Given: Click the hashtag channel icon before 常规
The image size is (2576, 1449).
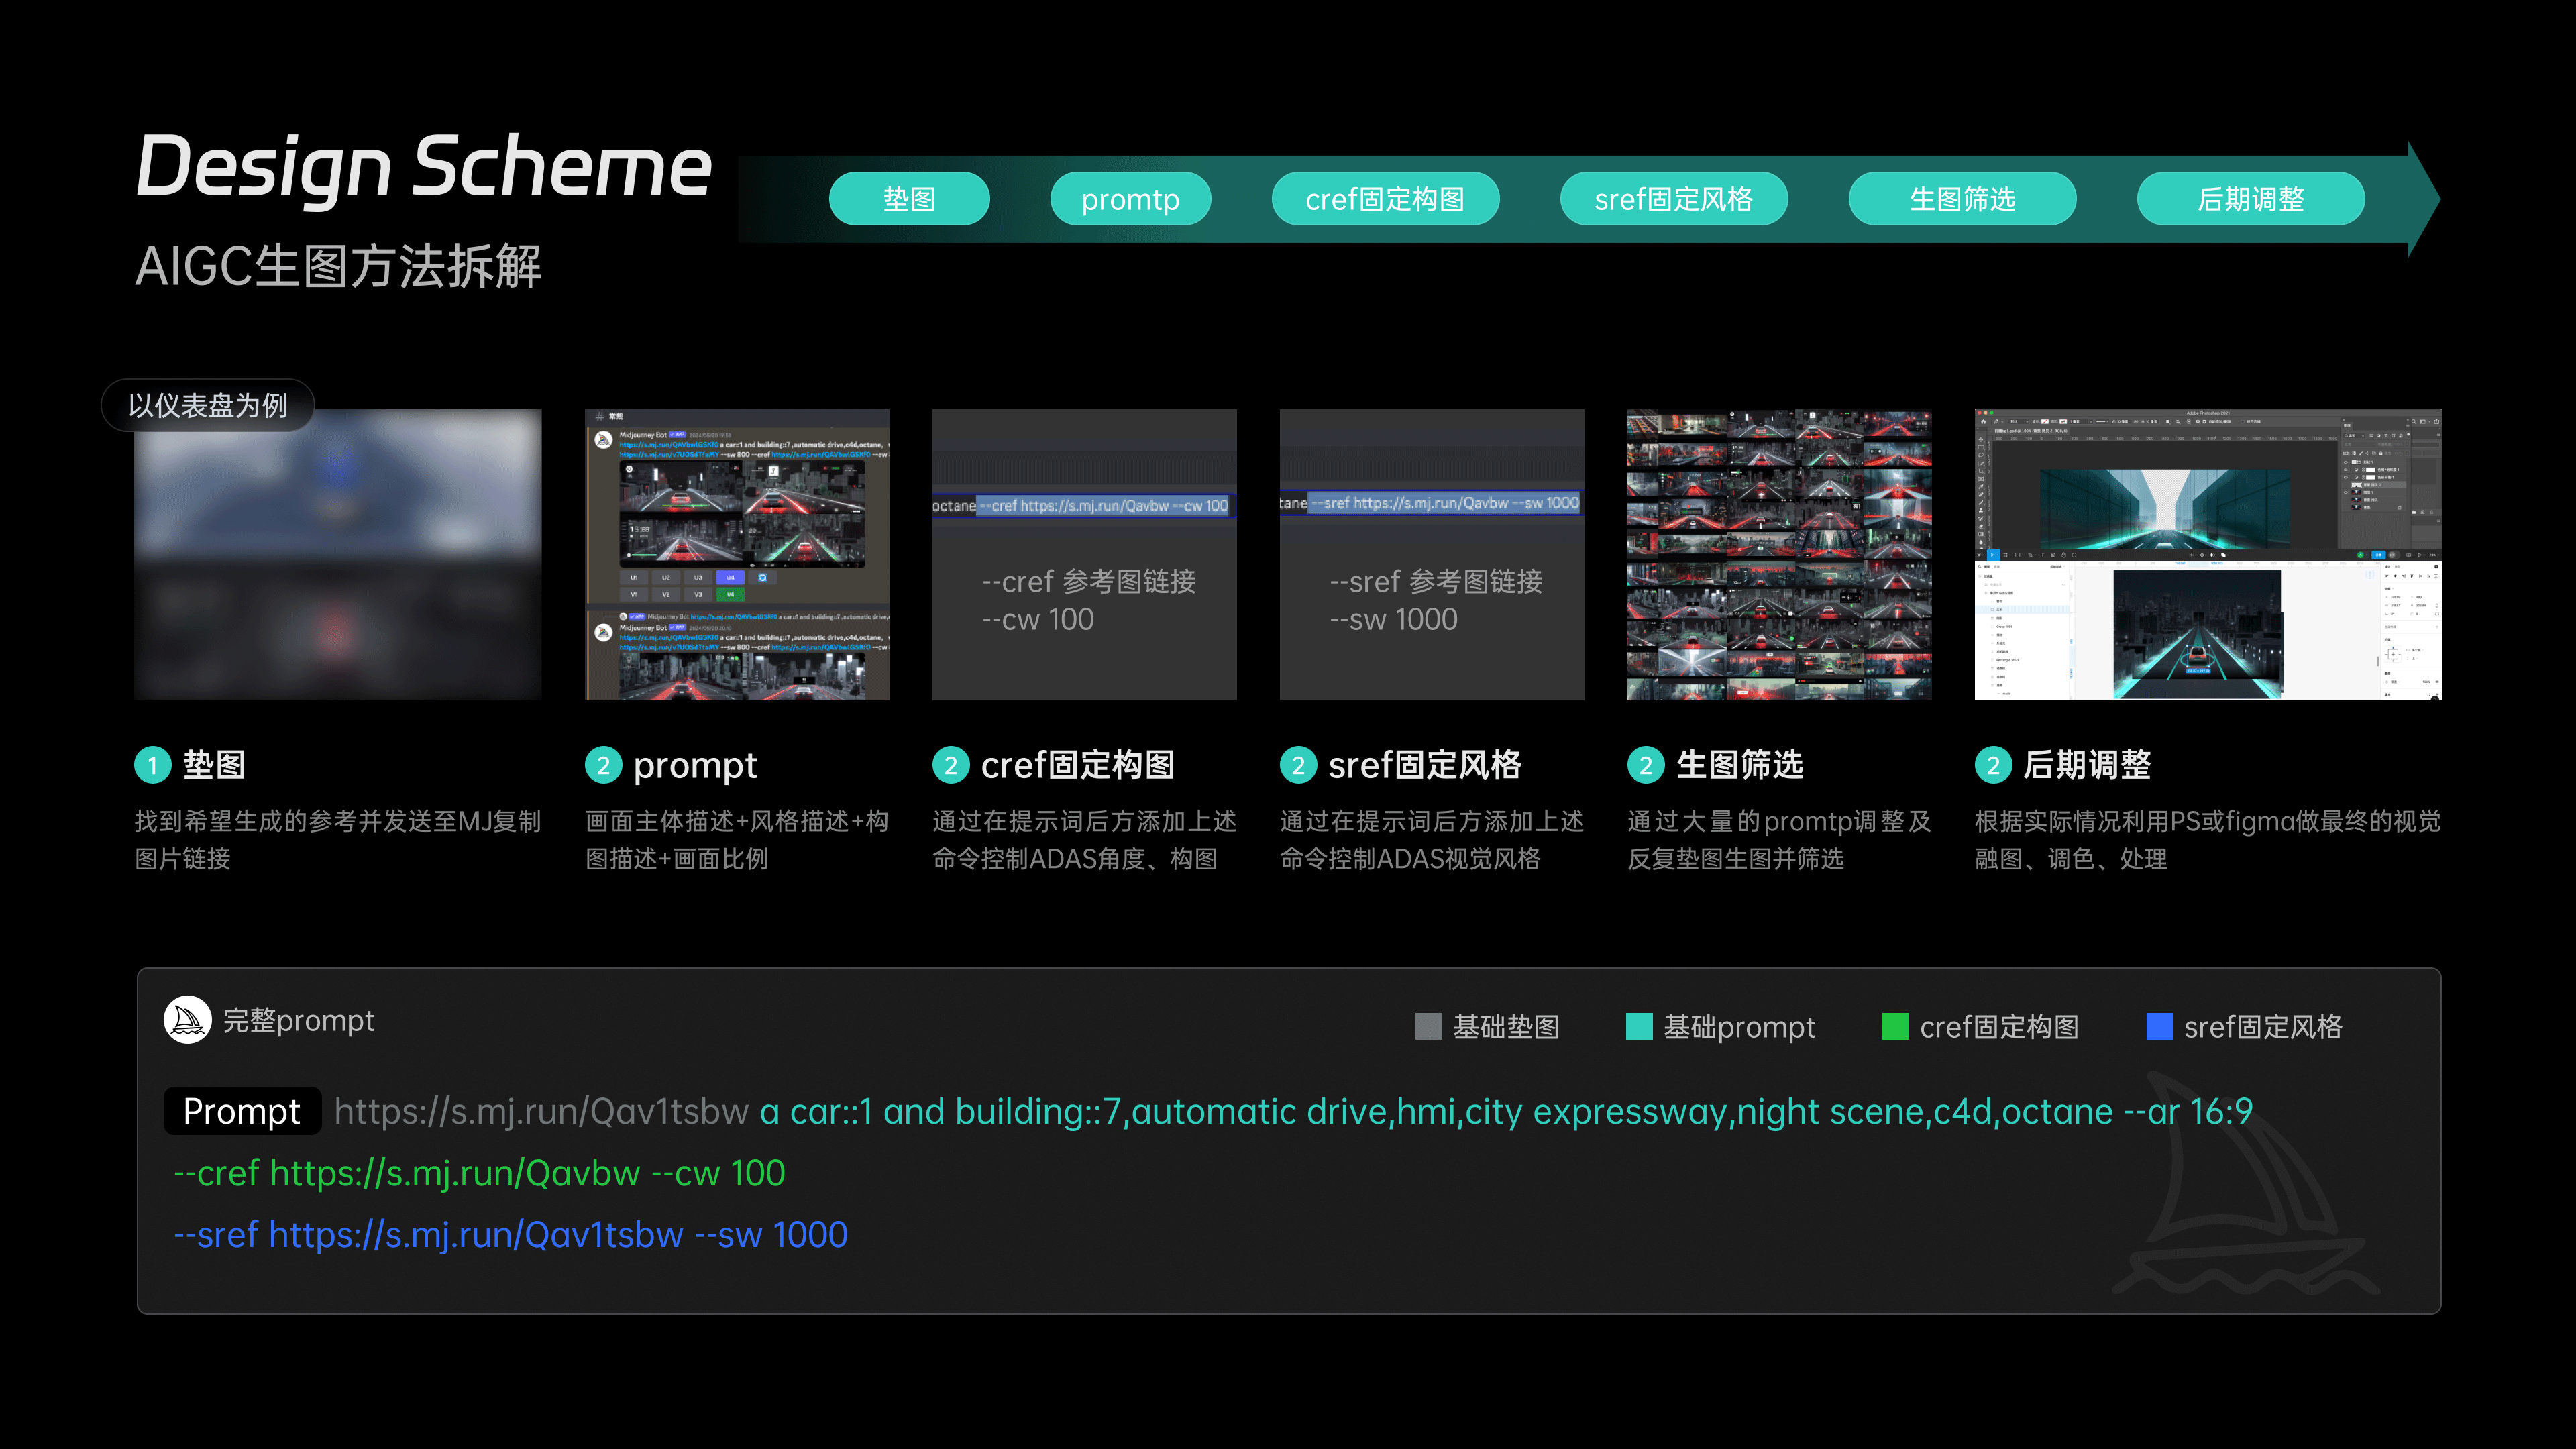Looking at the screenshot, I should point(600,416).
